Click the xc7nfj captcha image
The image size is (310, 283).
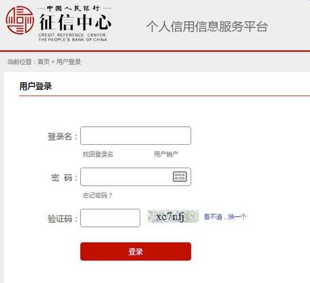tap(173, 216)
